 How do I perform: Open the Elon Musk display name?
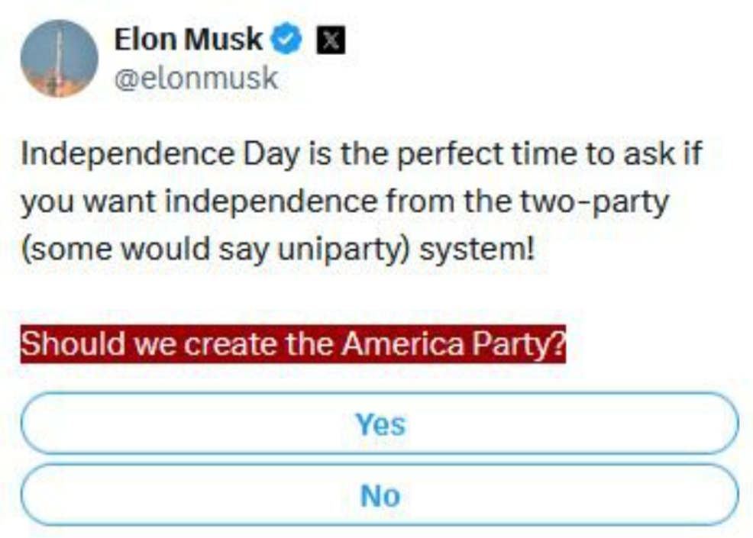[189, 40]
